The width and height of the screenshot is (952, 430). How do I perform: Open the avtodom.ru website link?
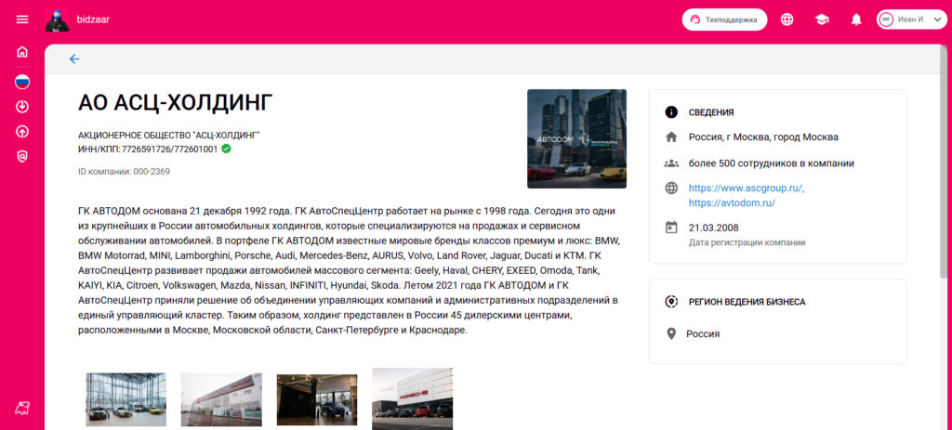pos(732,202)
